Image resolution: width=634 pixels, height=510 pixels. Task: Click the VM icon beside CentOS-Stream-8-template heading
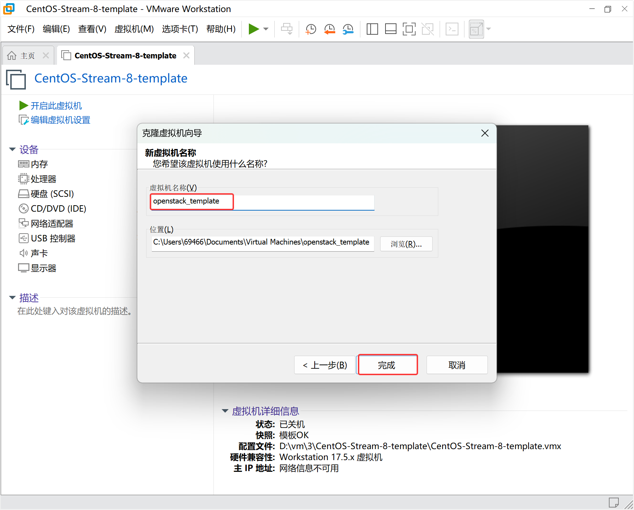16,79
